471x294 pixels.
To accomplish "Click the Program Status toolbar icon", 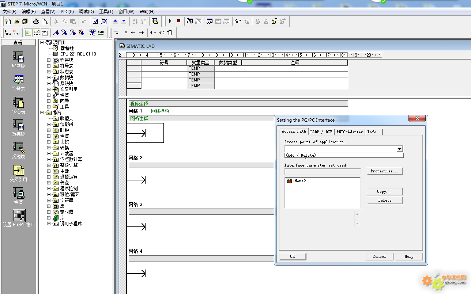I will (x=190, y=21).
